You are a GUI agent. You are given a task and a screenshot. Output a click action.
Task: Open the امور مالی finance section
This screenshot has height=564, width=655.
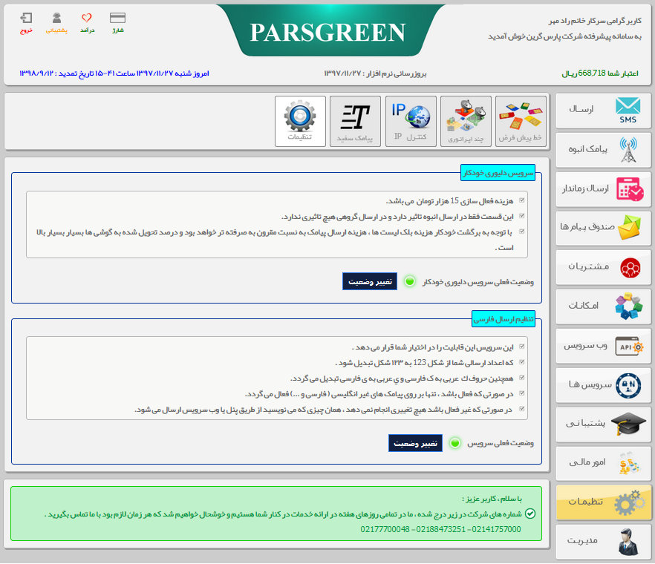click(x=603, y=462)
